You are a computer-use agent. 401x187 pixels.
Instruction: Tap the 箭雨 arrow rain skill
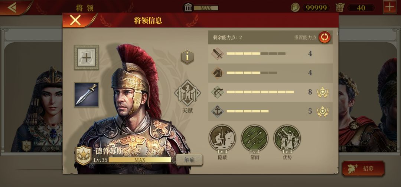(x=255, y=138)
